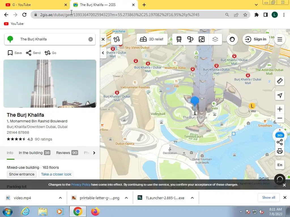Open Internet Explorer from the taskbar
The width and height of the screenshot is (290, 217).
[25, 211]
